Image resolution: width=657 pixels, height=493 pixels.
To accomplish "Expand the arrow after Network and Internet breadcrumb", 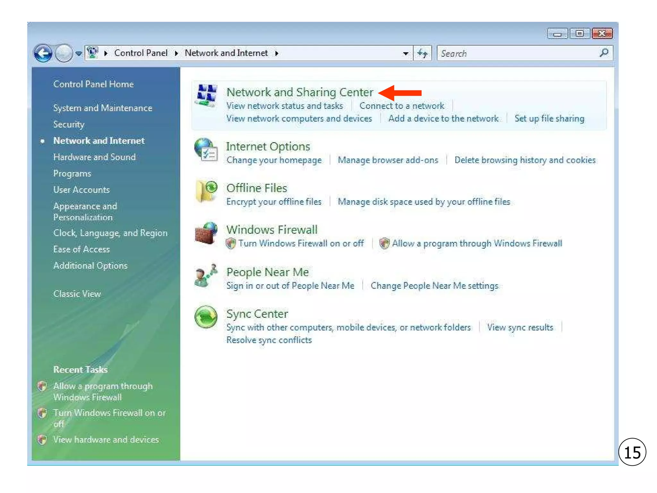I will click(x=277, y=53).
